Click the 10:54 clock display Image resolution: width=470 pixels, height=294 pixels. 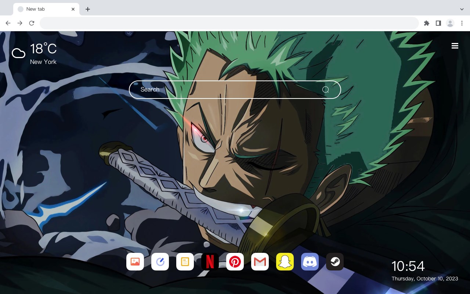[408, 266]
